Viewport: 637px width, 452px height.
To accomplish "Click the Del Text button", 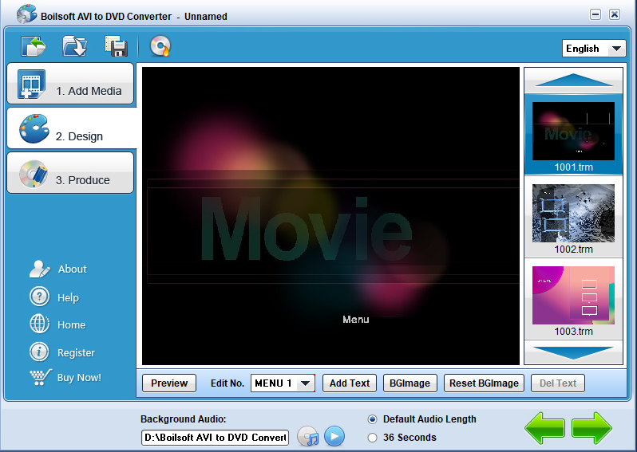I will pyautogui.click(x=558, y=383).
